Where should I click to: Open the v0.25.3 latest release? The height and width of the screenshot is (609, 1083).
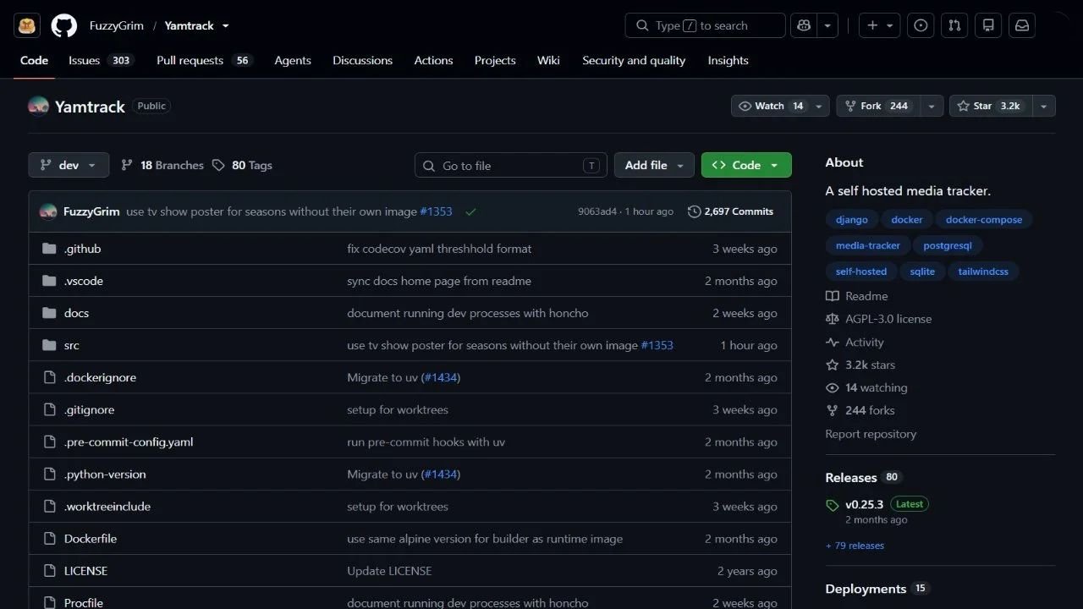pos(864,504)
